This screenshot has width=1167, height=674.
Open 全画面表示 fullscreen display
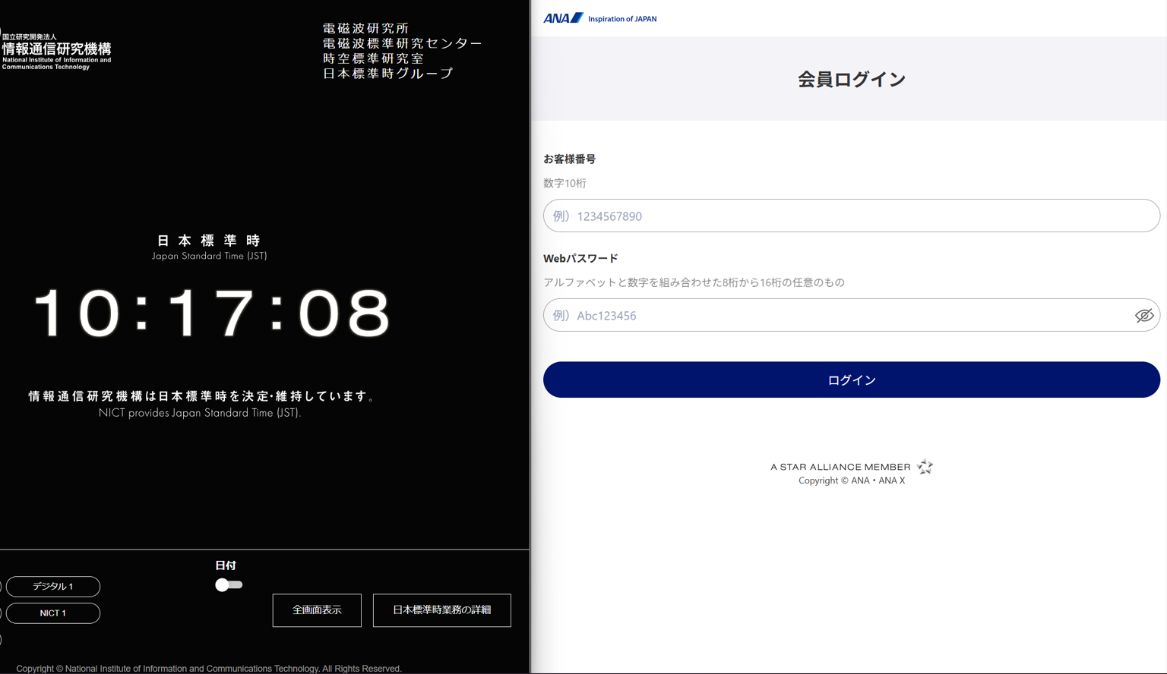(317, 609)
